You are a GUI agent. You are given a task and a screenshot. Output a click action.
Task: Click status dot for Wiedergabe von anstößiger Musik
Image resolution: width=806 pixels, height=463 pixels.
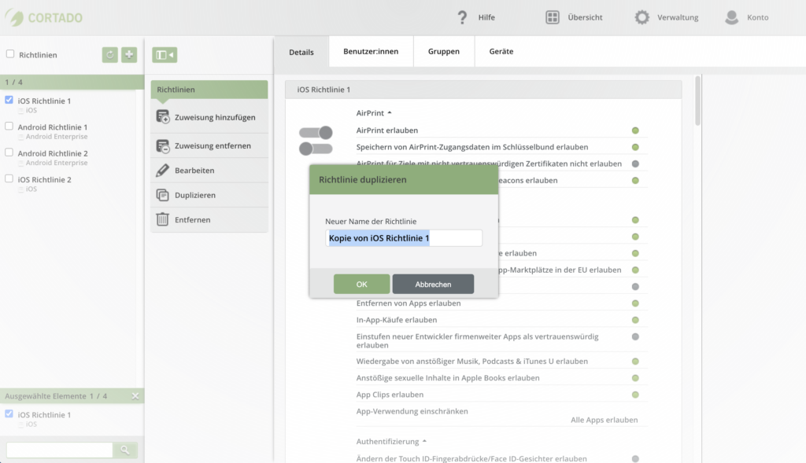click(x=635, y=362)
